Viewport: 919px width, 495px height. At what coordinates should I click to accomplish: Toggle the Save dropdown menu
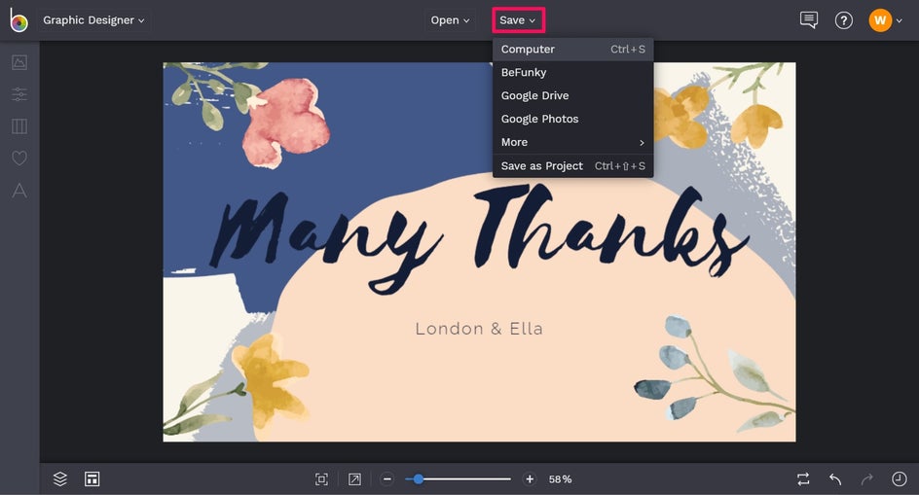(x=518, y=19)
